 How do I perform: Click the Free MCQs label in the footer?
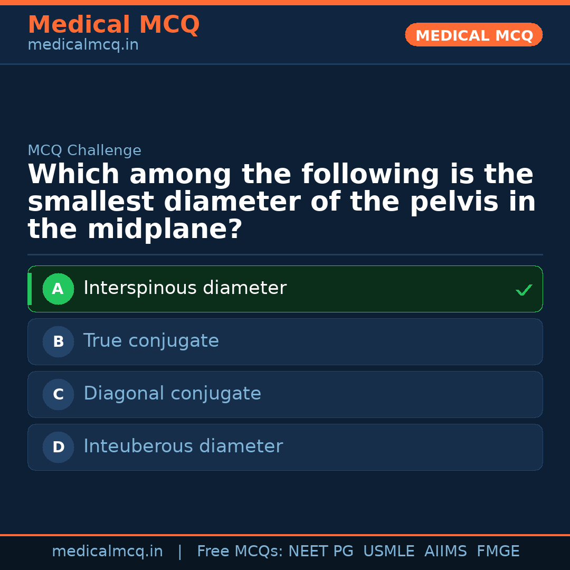tap(240, 552)
